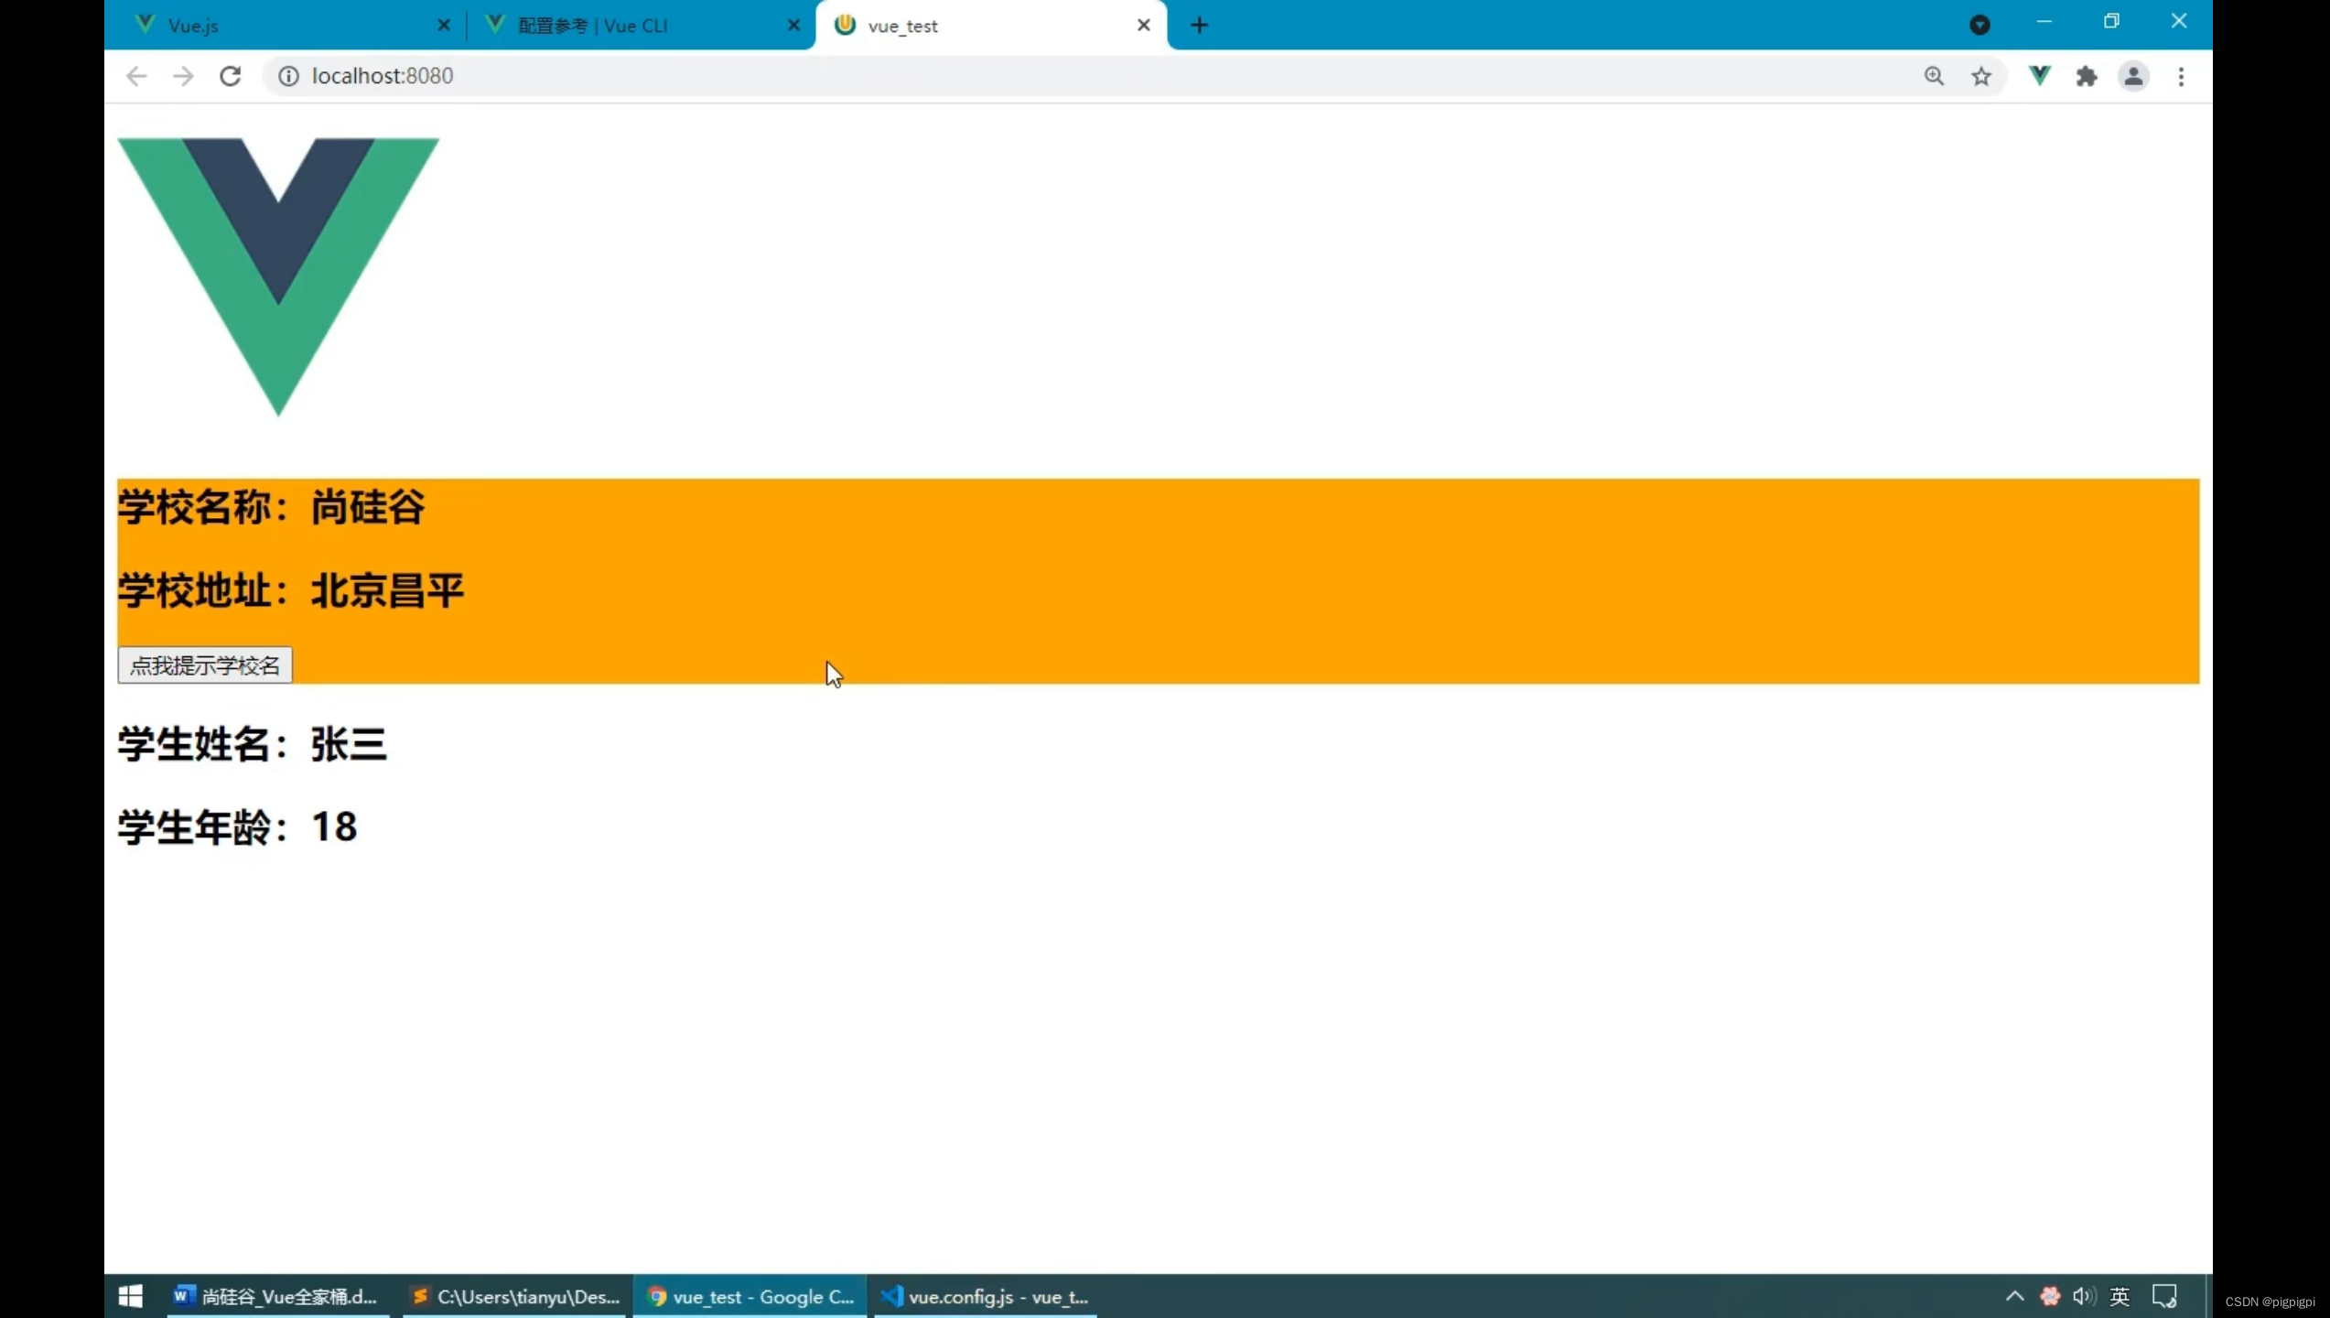This screenshot has width=2330, height=1318.
Task: View site information icon in address bar
Action: point(288,76)
